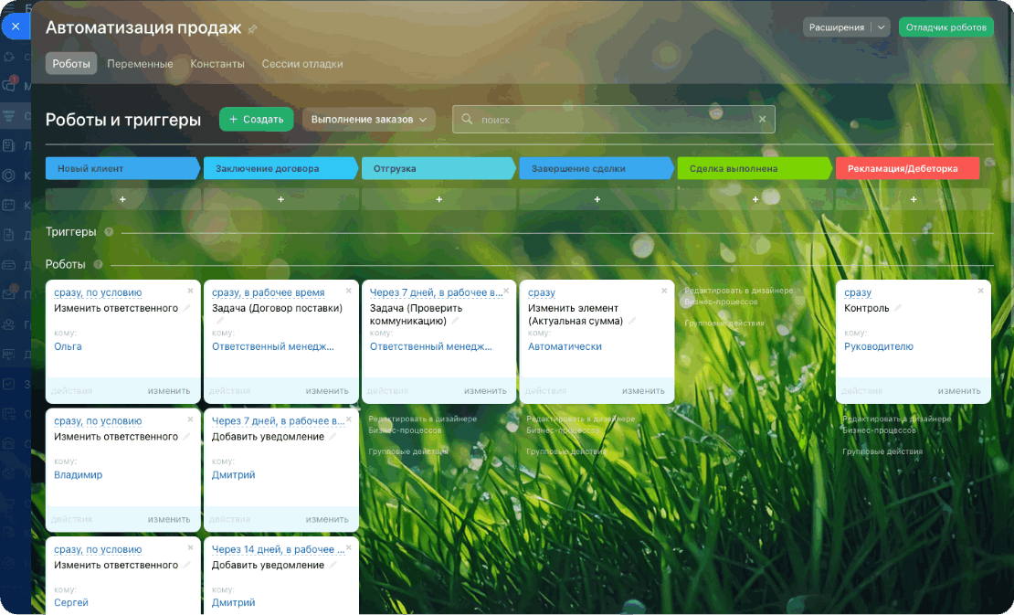Click the Владимир assignee link

tap(79, 474)
